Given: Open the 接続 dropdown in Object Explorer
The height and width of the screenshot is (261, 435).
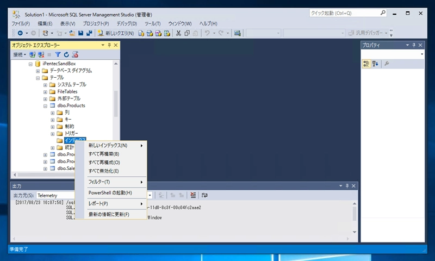Looking at the screenshot, I should [20, 54].
